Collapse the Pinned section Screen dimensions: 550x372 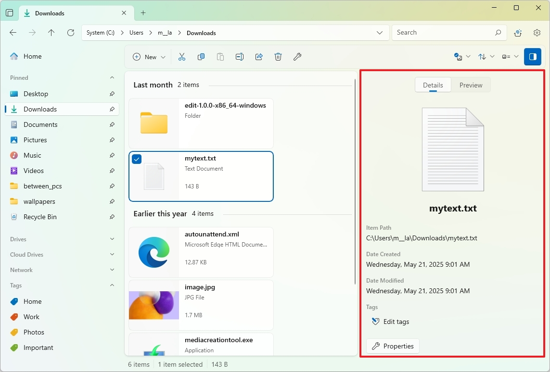(112, 77)
